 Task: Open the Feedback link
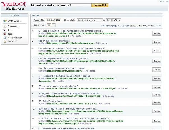point(12,41)
